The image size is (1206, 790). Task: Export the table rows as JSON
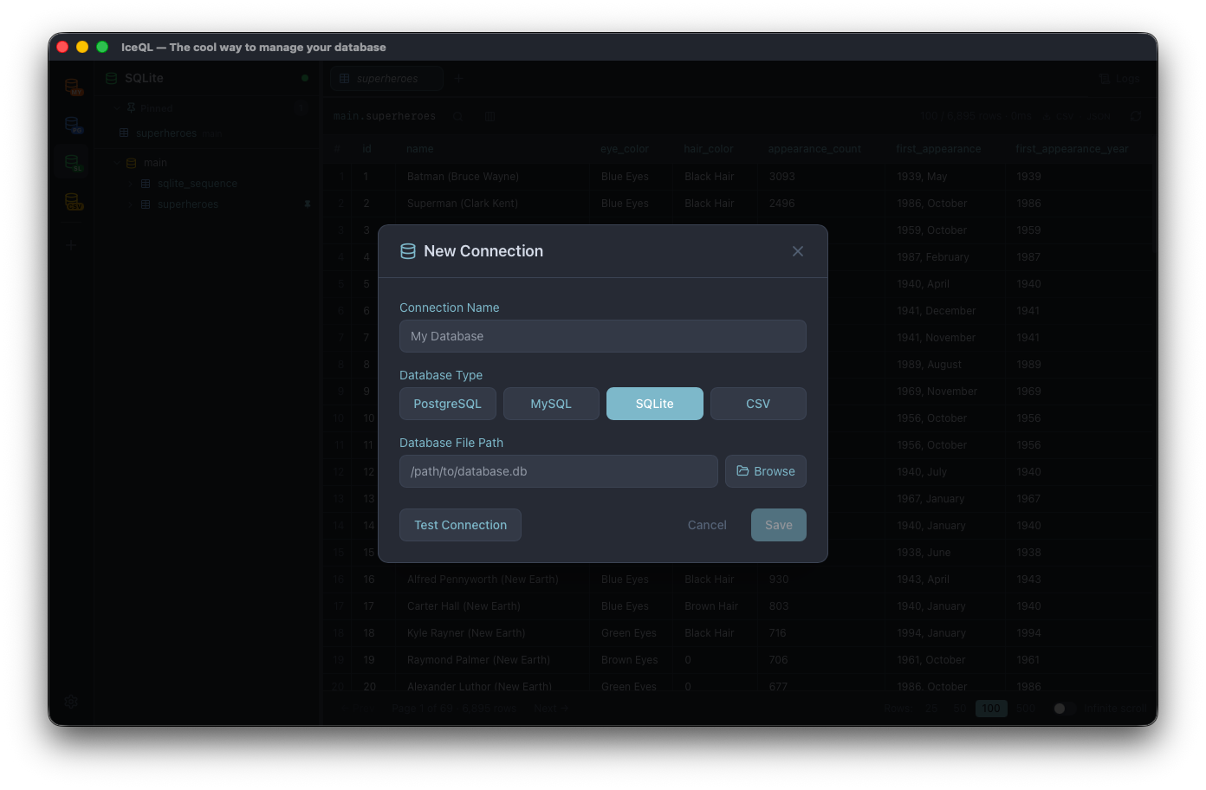(x=1099, y=116)
